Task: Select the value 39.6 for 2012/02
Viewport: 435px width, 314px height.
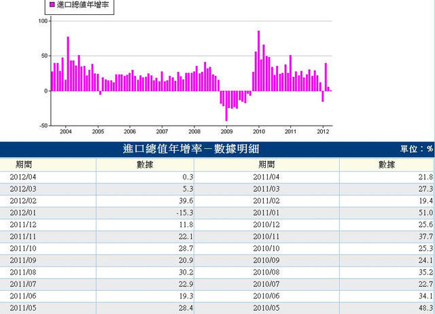Action: pyautogui.click(x=145, y=200)
